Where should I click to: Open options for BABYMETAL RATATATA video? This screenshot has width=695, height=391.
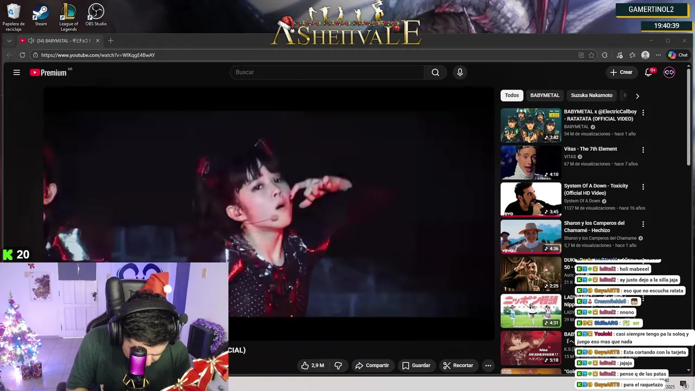point(643,112)
